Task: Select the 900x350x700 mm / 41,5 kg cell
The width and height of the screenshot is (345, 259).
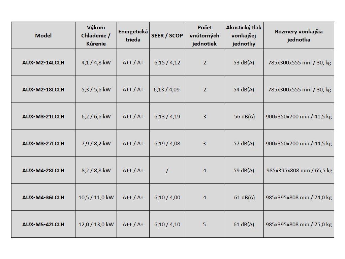Action: pos(299,117)
